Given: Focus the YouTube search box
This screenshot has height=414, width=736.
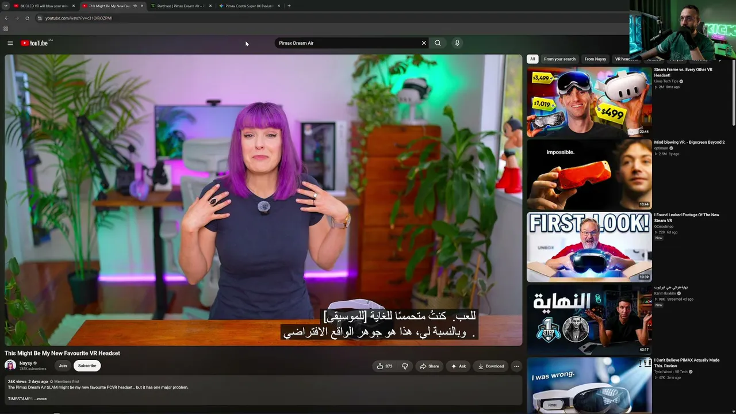Looking at the screenshot, I should [348, 43].
